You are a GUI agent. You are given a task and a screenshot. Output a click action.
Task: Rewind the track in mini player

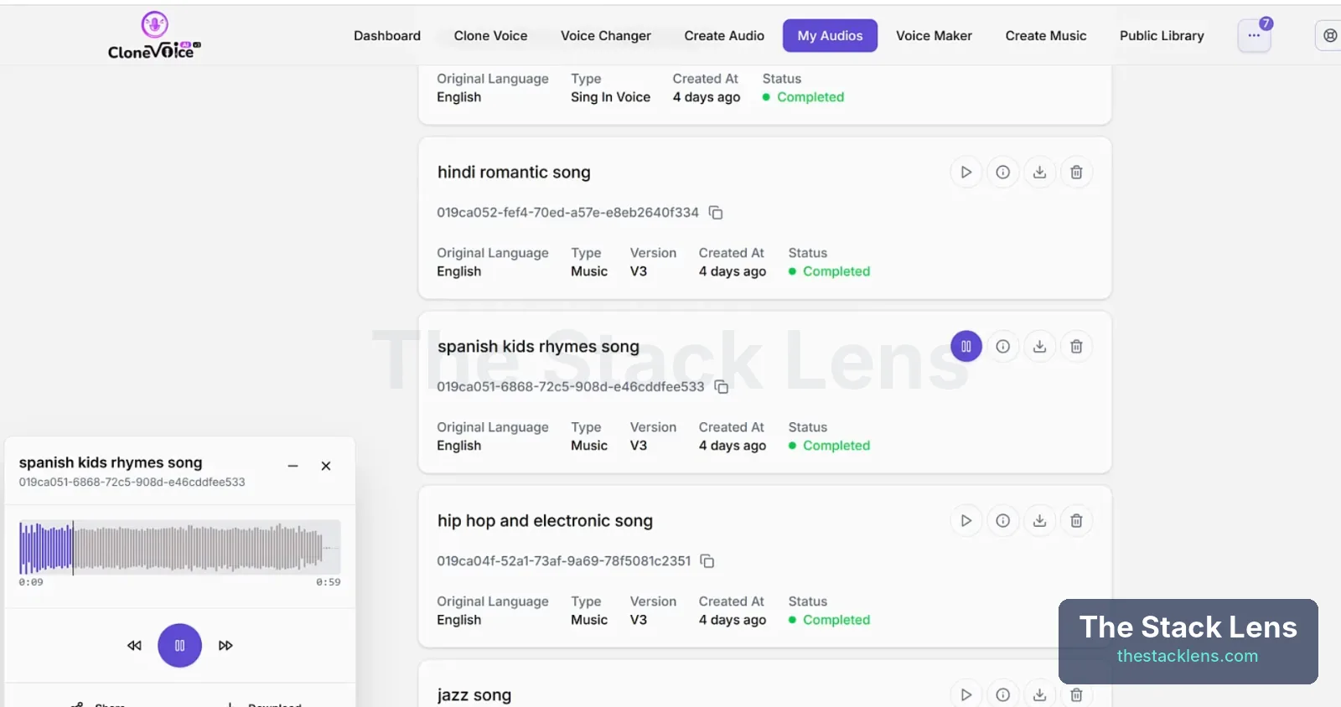134,646
